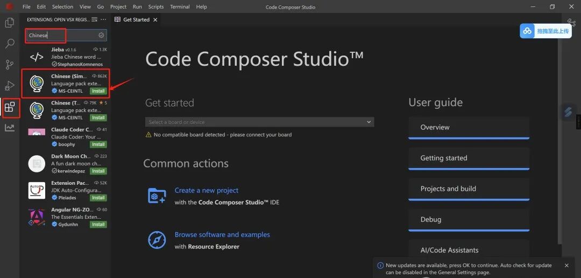Close the Get Started tab

tap(155, 20)
